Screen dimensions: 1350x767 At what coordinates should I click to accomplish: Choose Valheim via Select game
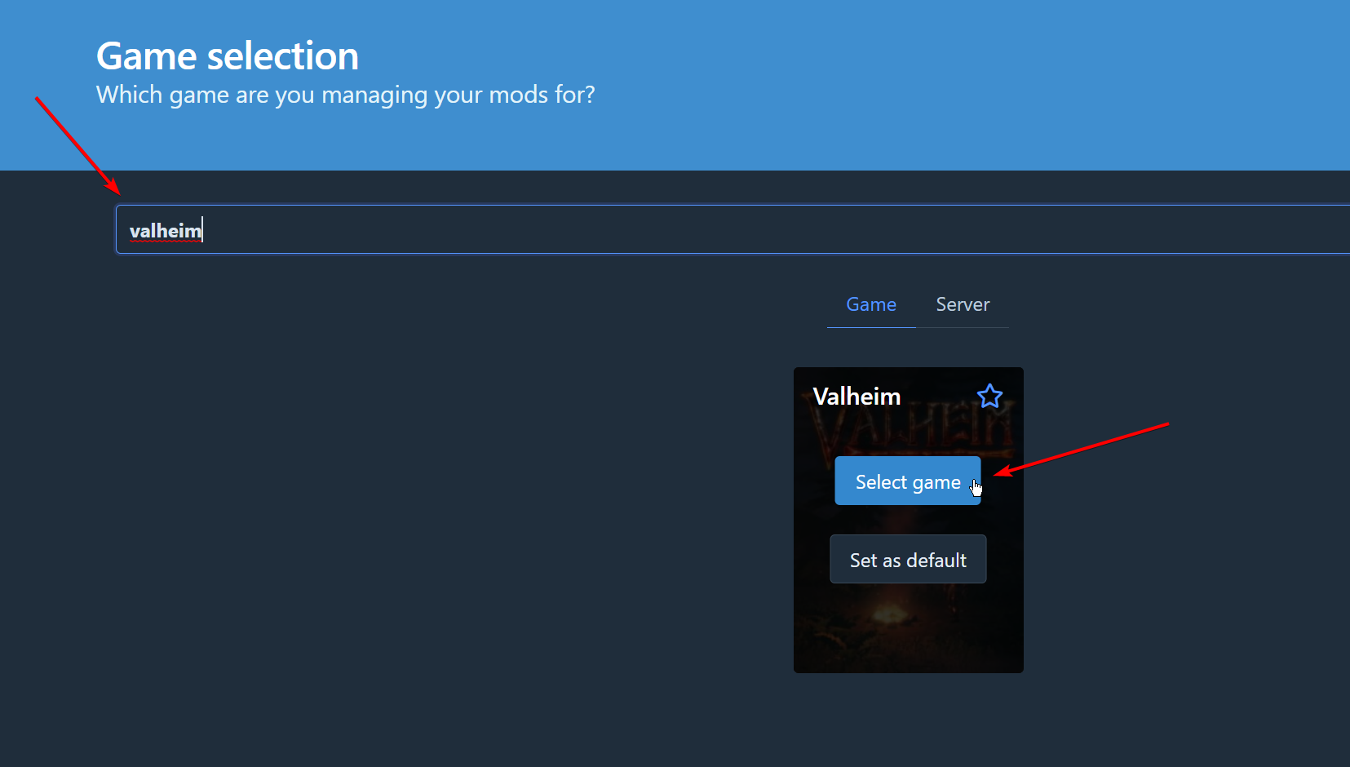click(x=907, y=481)
